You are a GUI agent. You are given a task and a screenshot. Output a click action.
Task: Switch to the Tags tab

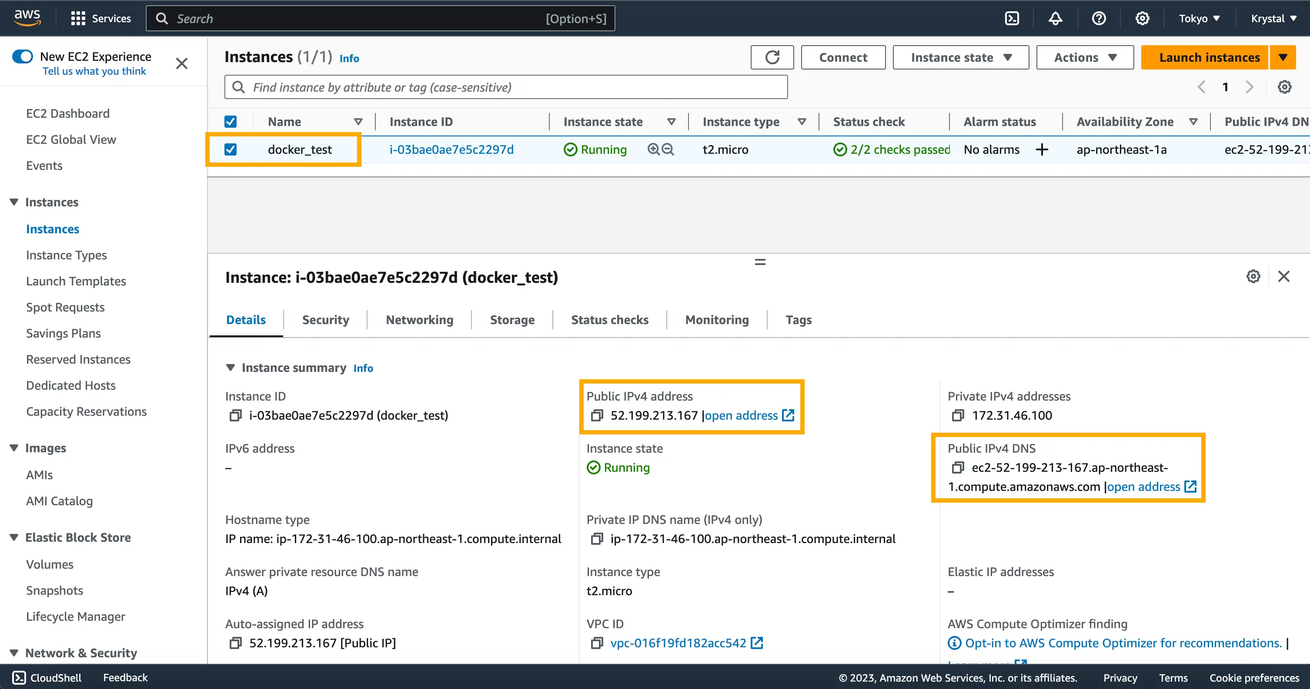799,320
